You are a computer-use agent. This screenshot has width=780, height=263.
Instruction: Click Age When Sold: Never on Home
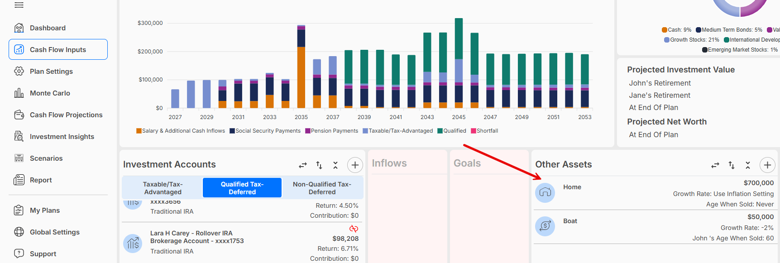pyautogui.click(x=740, y=204)
